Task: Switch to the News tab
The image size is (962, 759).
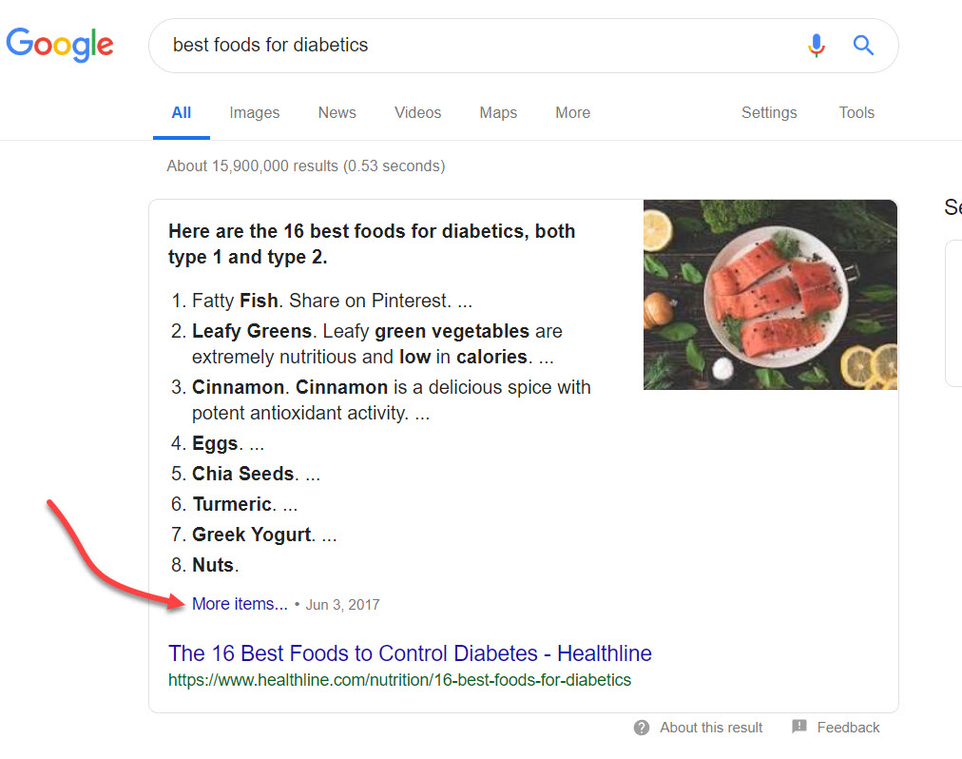Action: 337,112
